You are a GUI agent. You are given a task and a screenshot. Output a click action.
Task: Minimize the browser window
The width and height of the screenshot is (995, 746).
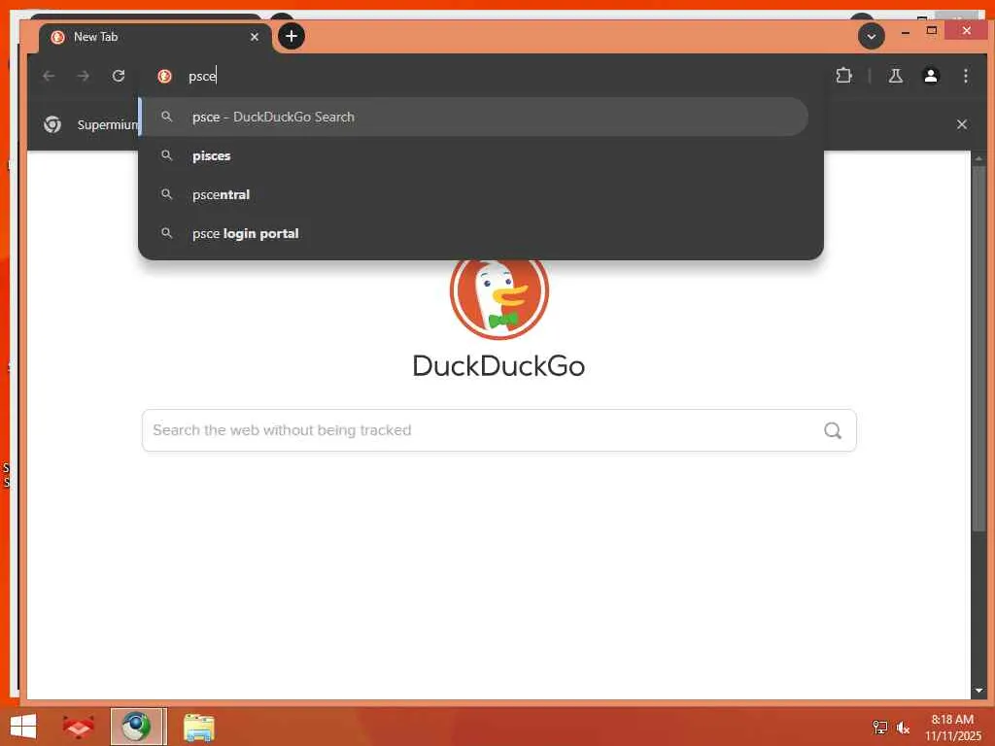[x=906, y=31]
